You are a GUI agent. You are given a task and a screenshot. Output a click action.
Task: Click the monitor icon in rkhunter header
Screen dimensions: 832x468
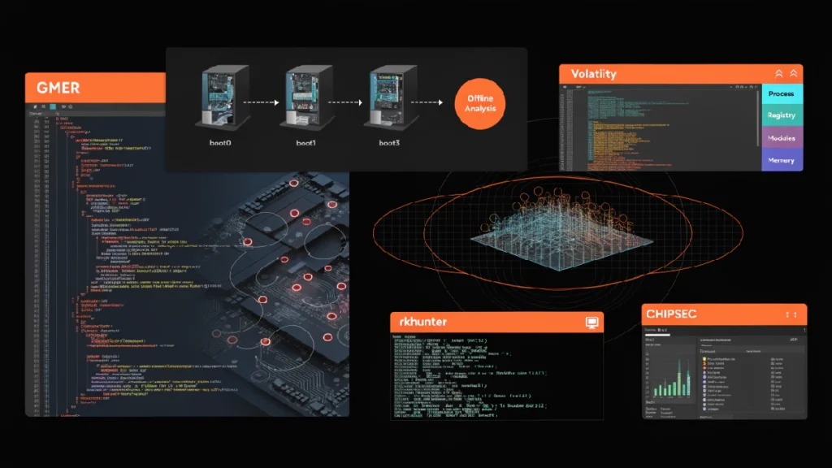pyautogui.click(x=591, y=322)
